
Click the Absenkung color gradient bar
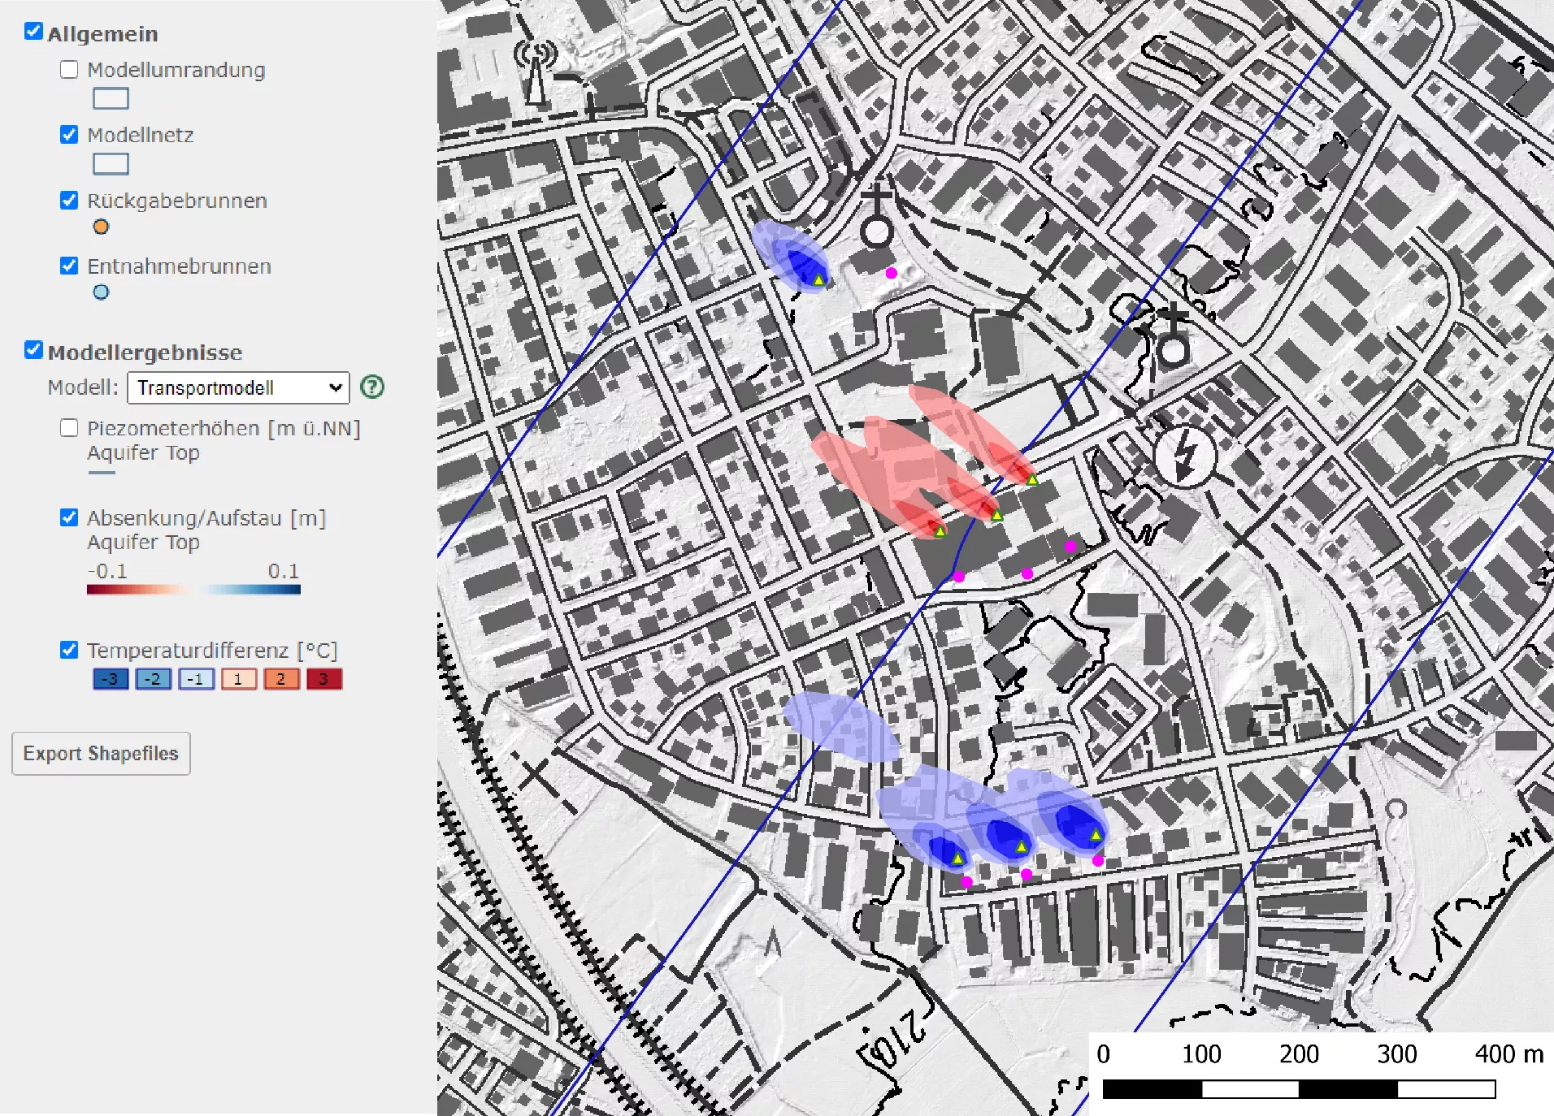[193, 590]
